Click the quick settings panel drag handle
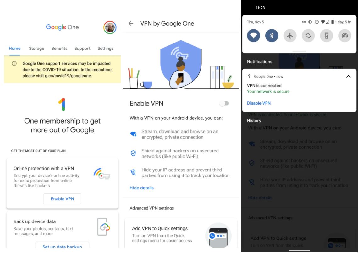The width and height of the screenshot is (358, 253). click(x=299, y=51)
